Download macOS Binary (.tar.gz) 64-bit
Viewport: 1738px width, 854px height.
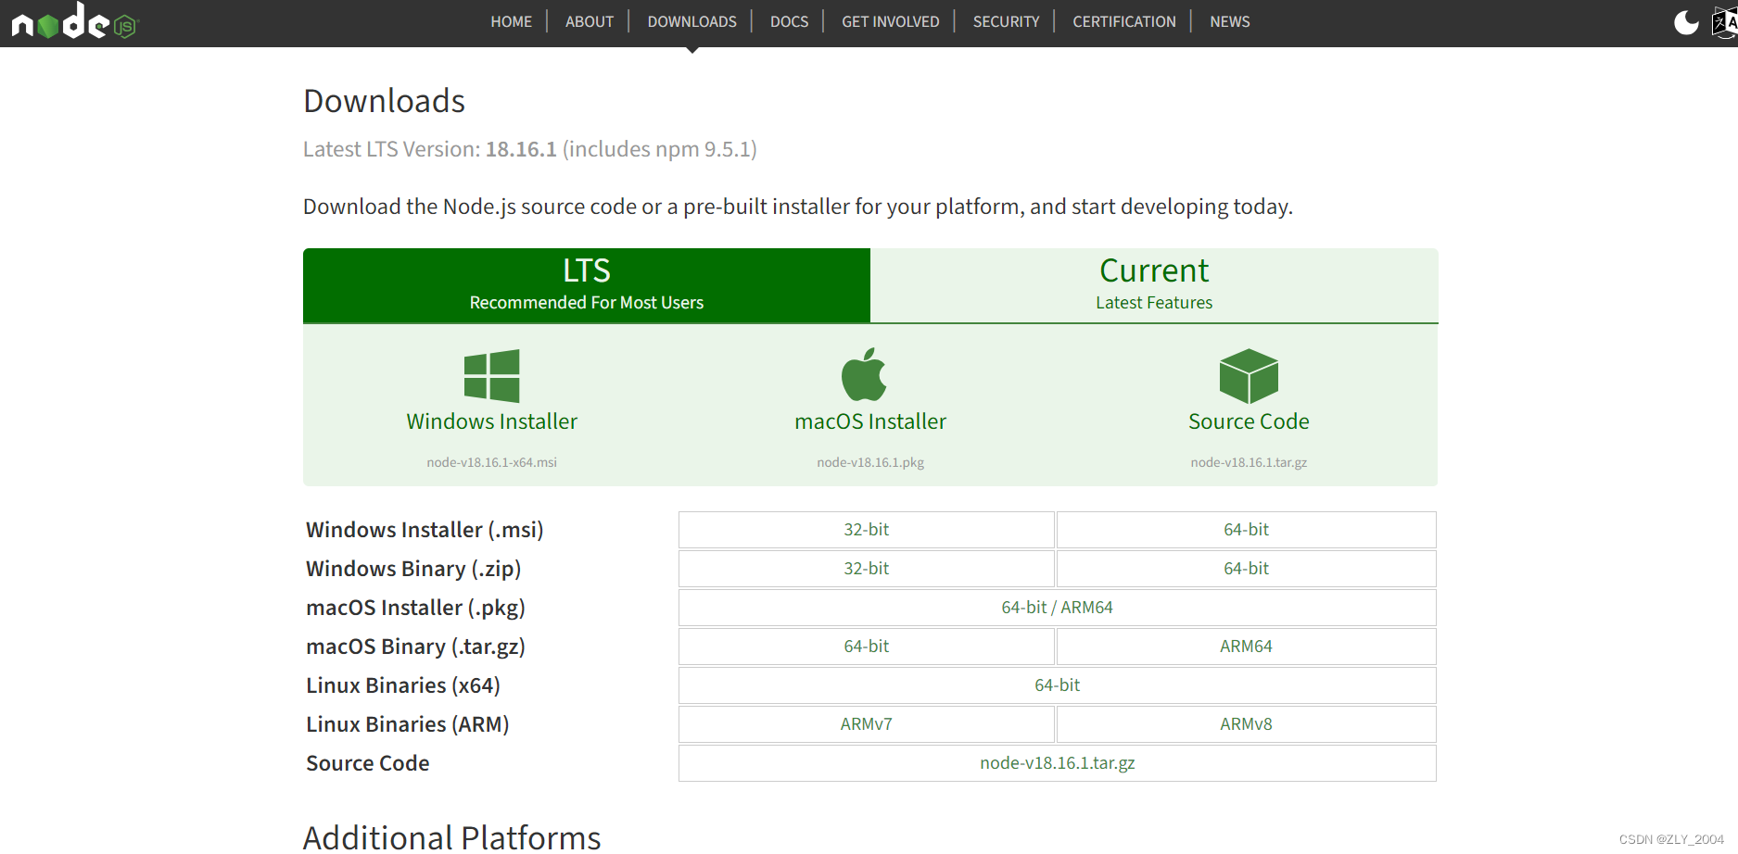click(867, 647)
